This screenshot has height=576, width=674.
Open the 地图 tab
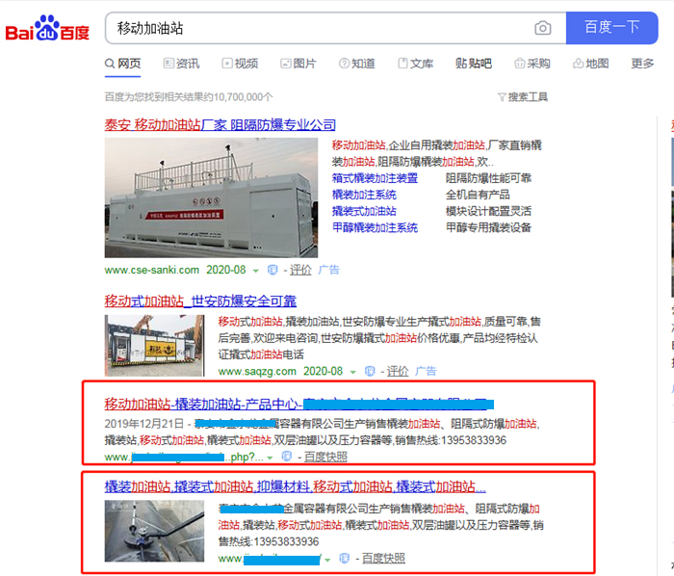590,64
